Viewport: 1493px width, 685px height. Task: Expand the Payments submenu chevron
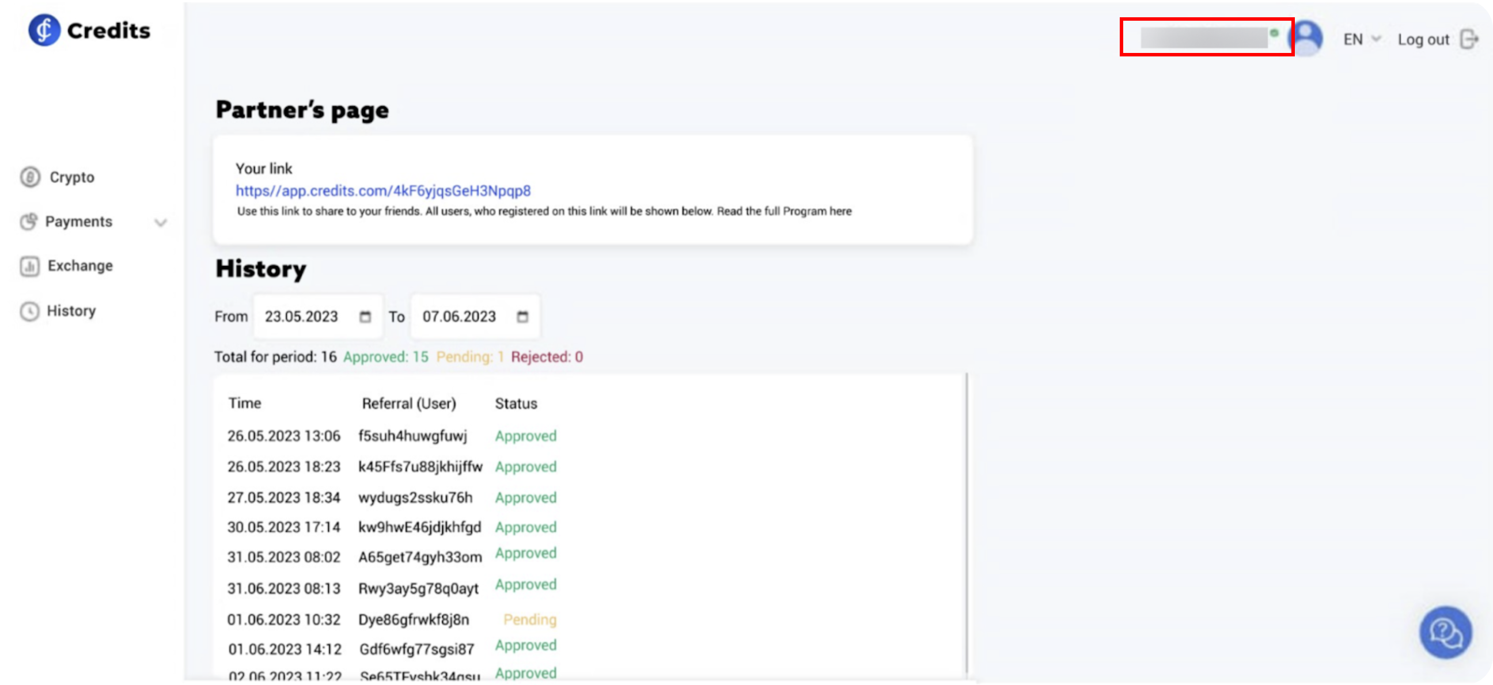(161, 222)
